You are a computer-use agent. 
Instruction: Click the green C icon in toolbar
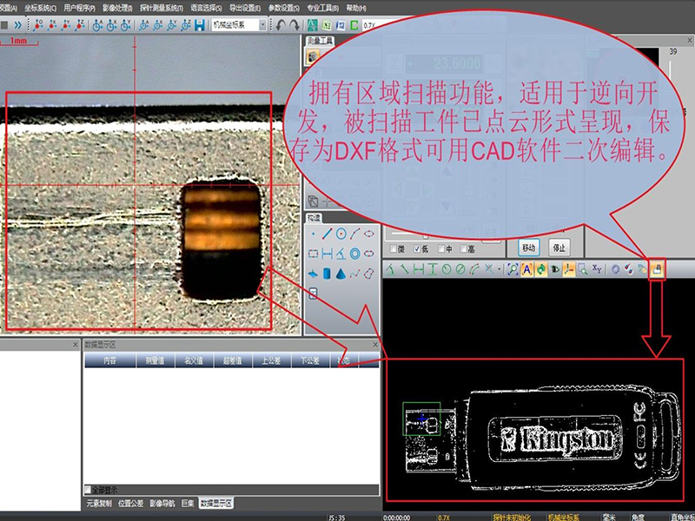coord(354,25)
